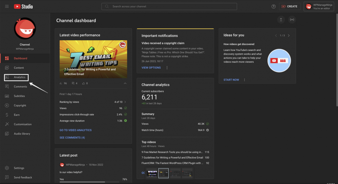Screen dimensions: 338x184
Task: Click the Send feedback icon
Action: pyautogui.click(x=7, y=177)
